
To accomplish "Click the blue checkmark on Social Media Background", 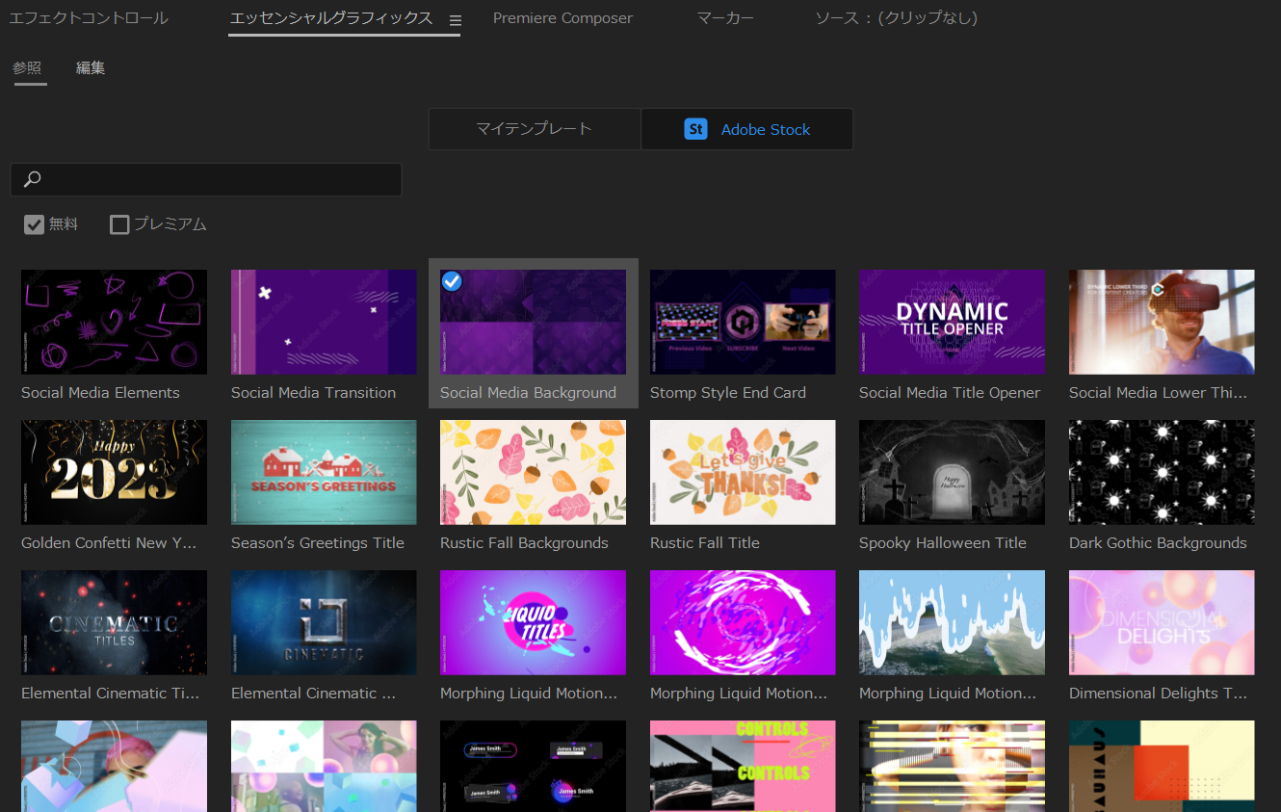I will click(x=452, y=281).
